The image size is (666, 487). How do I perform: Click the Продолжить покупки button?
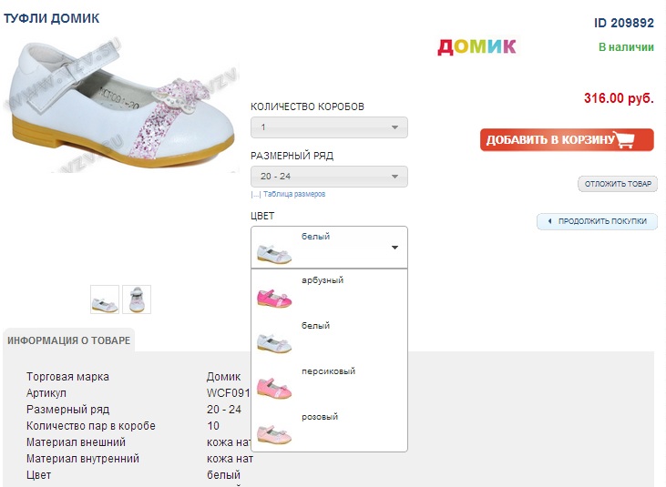pos(597,221)
